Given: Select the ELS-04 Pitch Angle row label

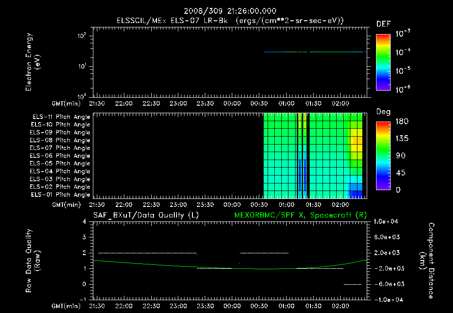Looking at the screenshot, I should point(60,171).
